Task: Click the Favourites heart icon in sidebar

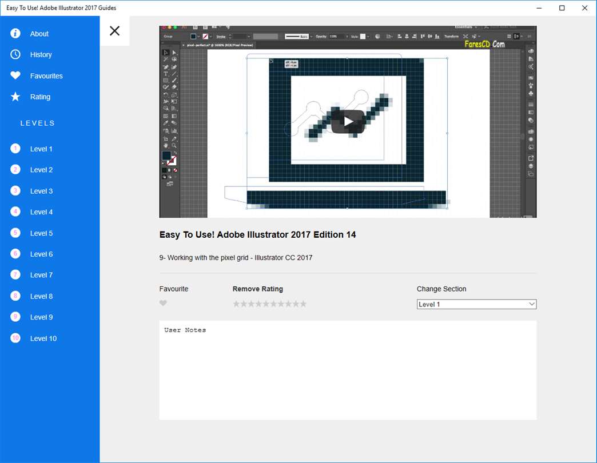Action: coord(15,75)
